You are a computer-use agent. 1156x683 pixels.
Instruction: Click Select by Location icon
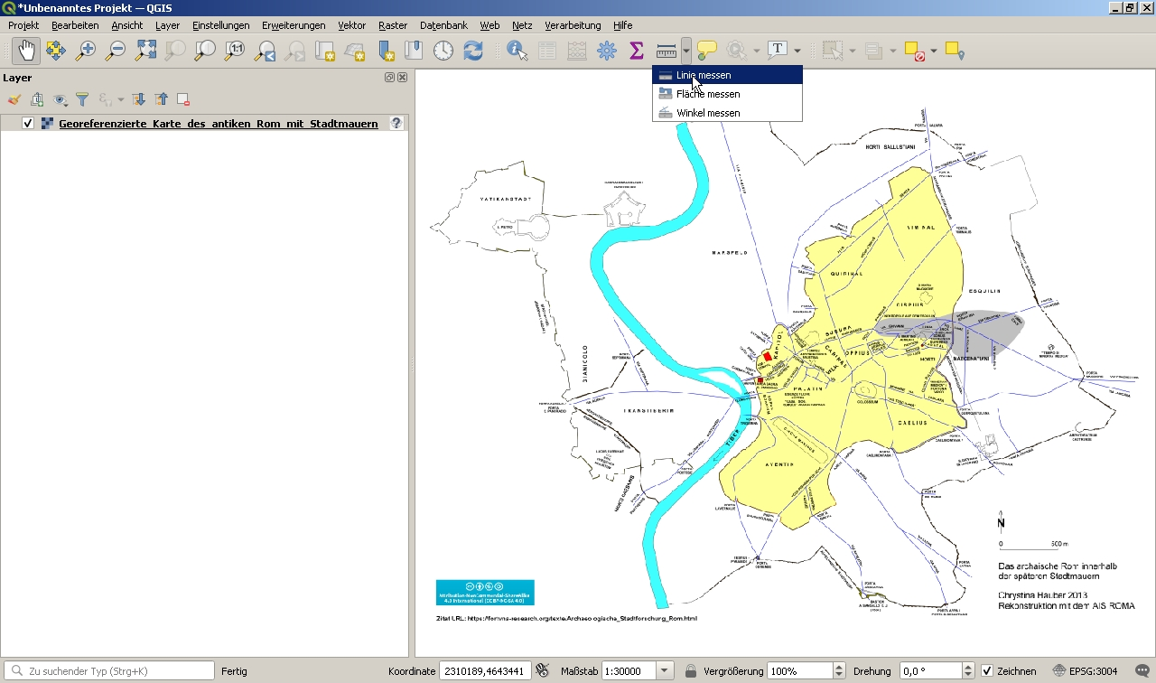tap(955, 51)
